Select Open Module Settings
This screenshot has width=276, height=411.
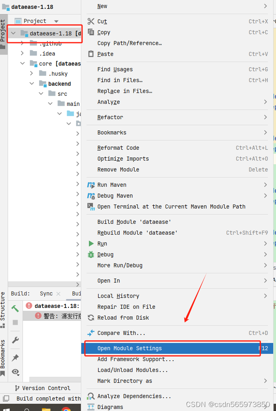(177, 348)
